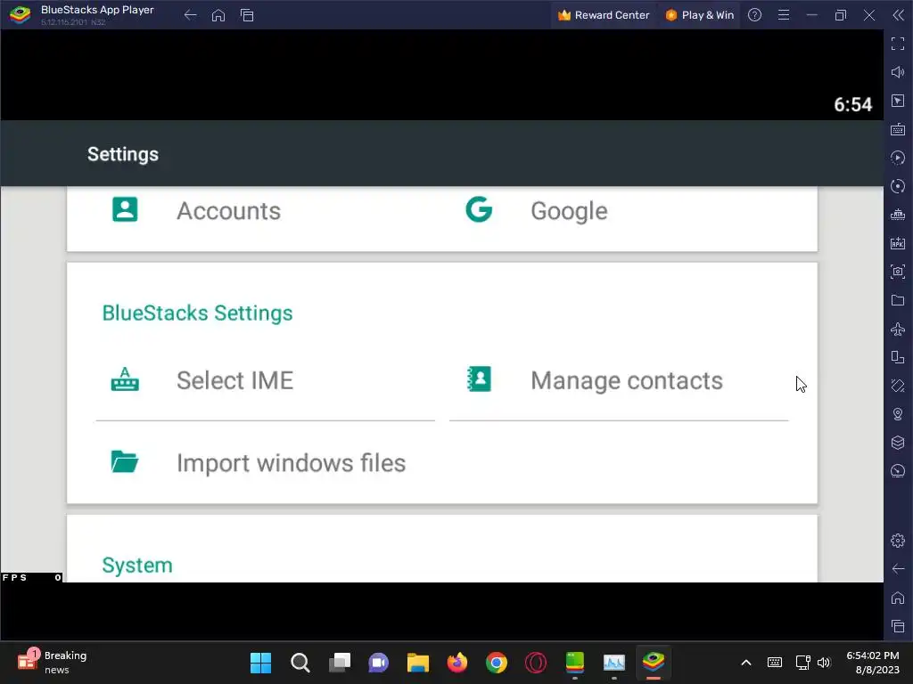Open set location pin icon
913x684 pixels.
coord(898,414)
